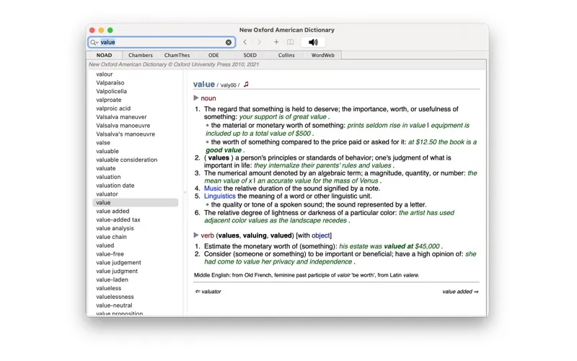
Task: Select 'value judgment' in the word list
Action: coord(117,271)
